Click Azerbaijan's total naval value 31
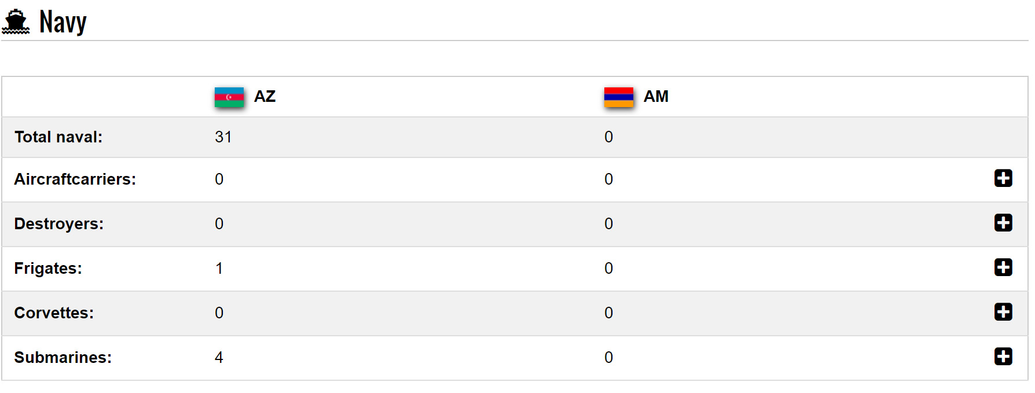Screen dimensions: 1035x393 (223, 137)
